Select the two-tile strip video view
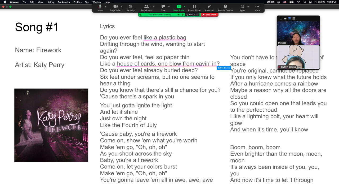The height and width of the screenshot is (190, 339). point(289,18)
